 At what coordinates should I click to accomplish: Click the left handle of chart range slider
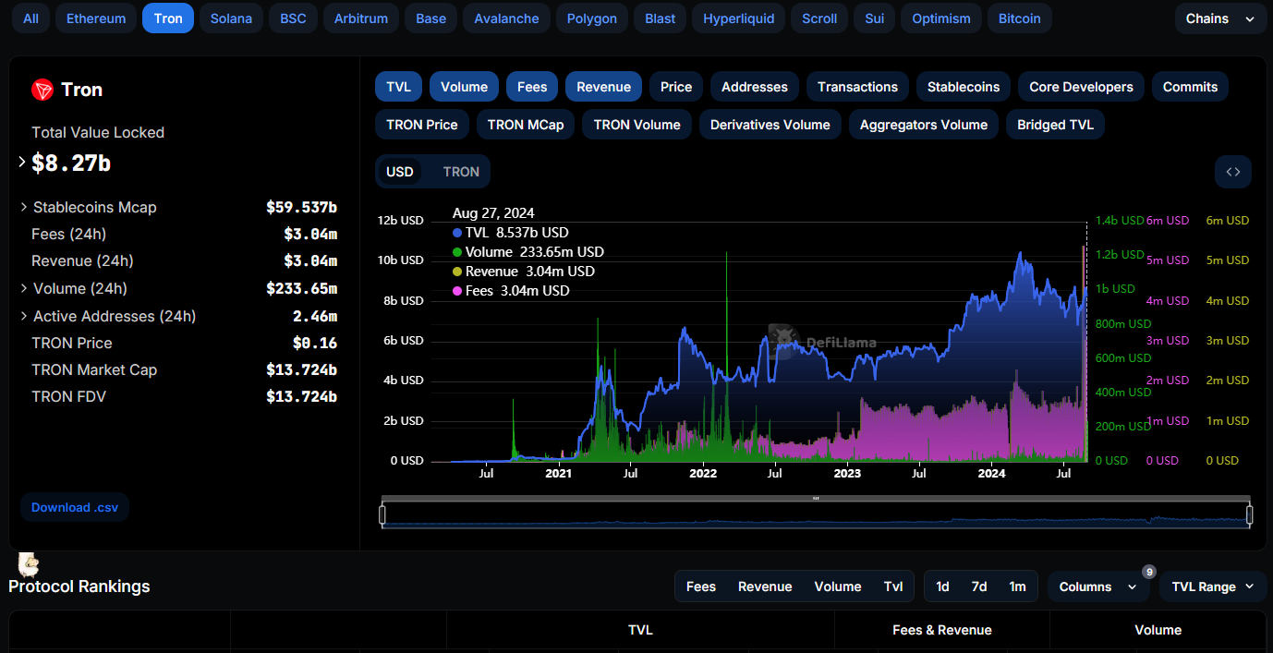point(382,514)
